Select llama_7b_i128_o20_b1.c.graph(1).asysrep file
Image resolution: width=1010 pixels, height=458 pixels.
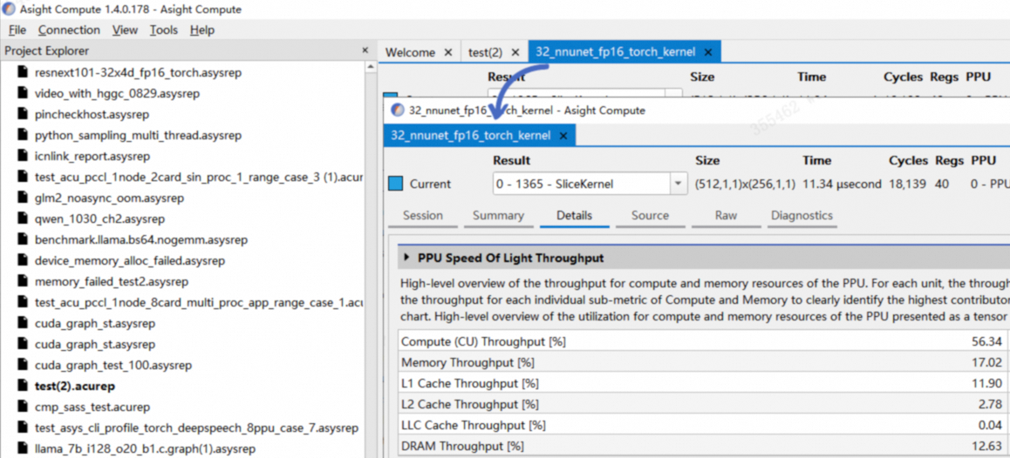coord(145,449)
